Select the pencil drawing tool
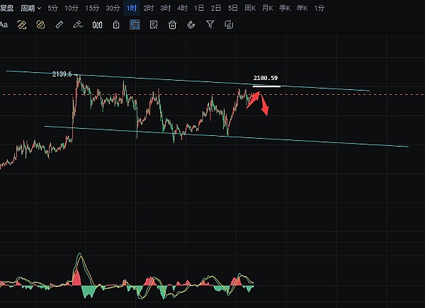 78,25
